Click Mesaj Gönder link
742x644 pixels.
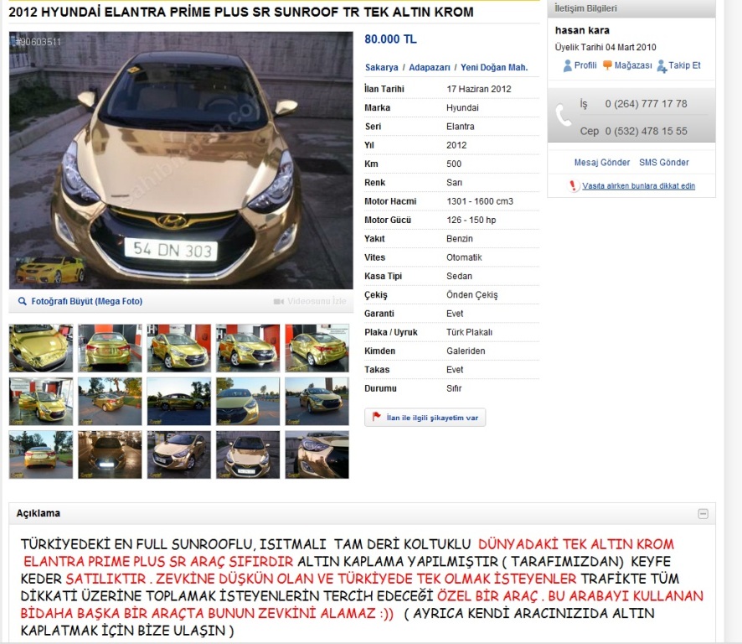pos(602,162)
